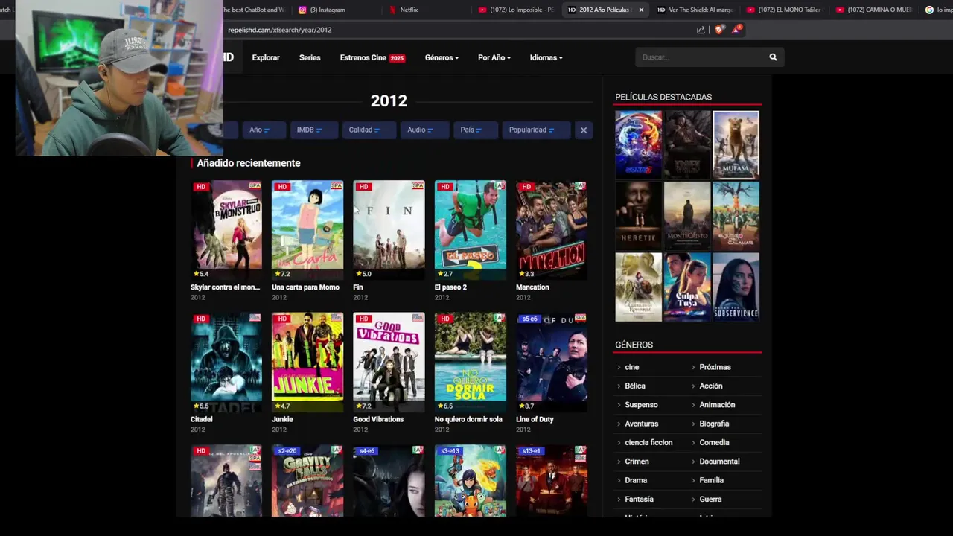Open the Citadel movie poster

click(226, 362)
